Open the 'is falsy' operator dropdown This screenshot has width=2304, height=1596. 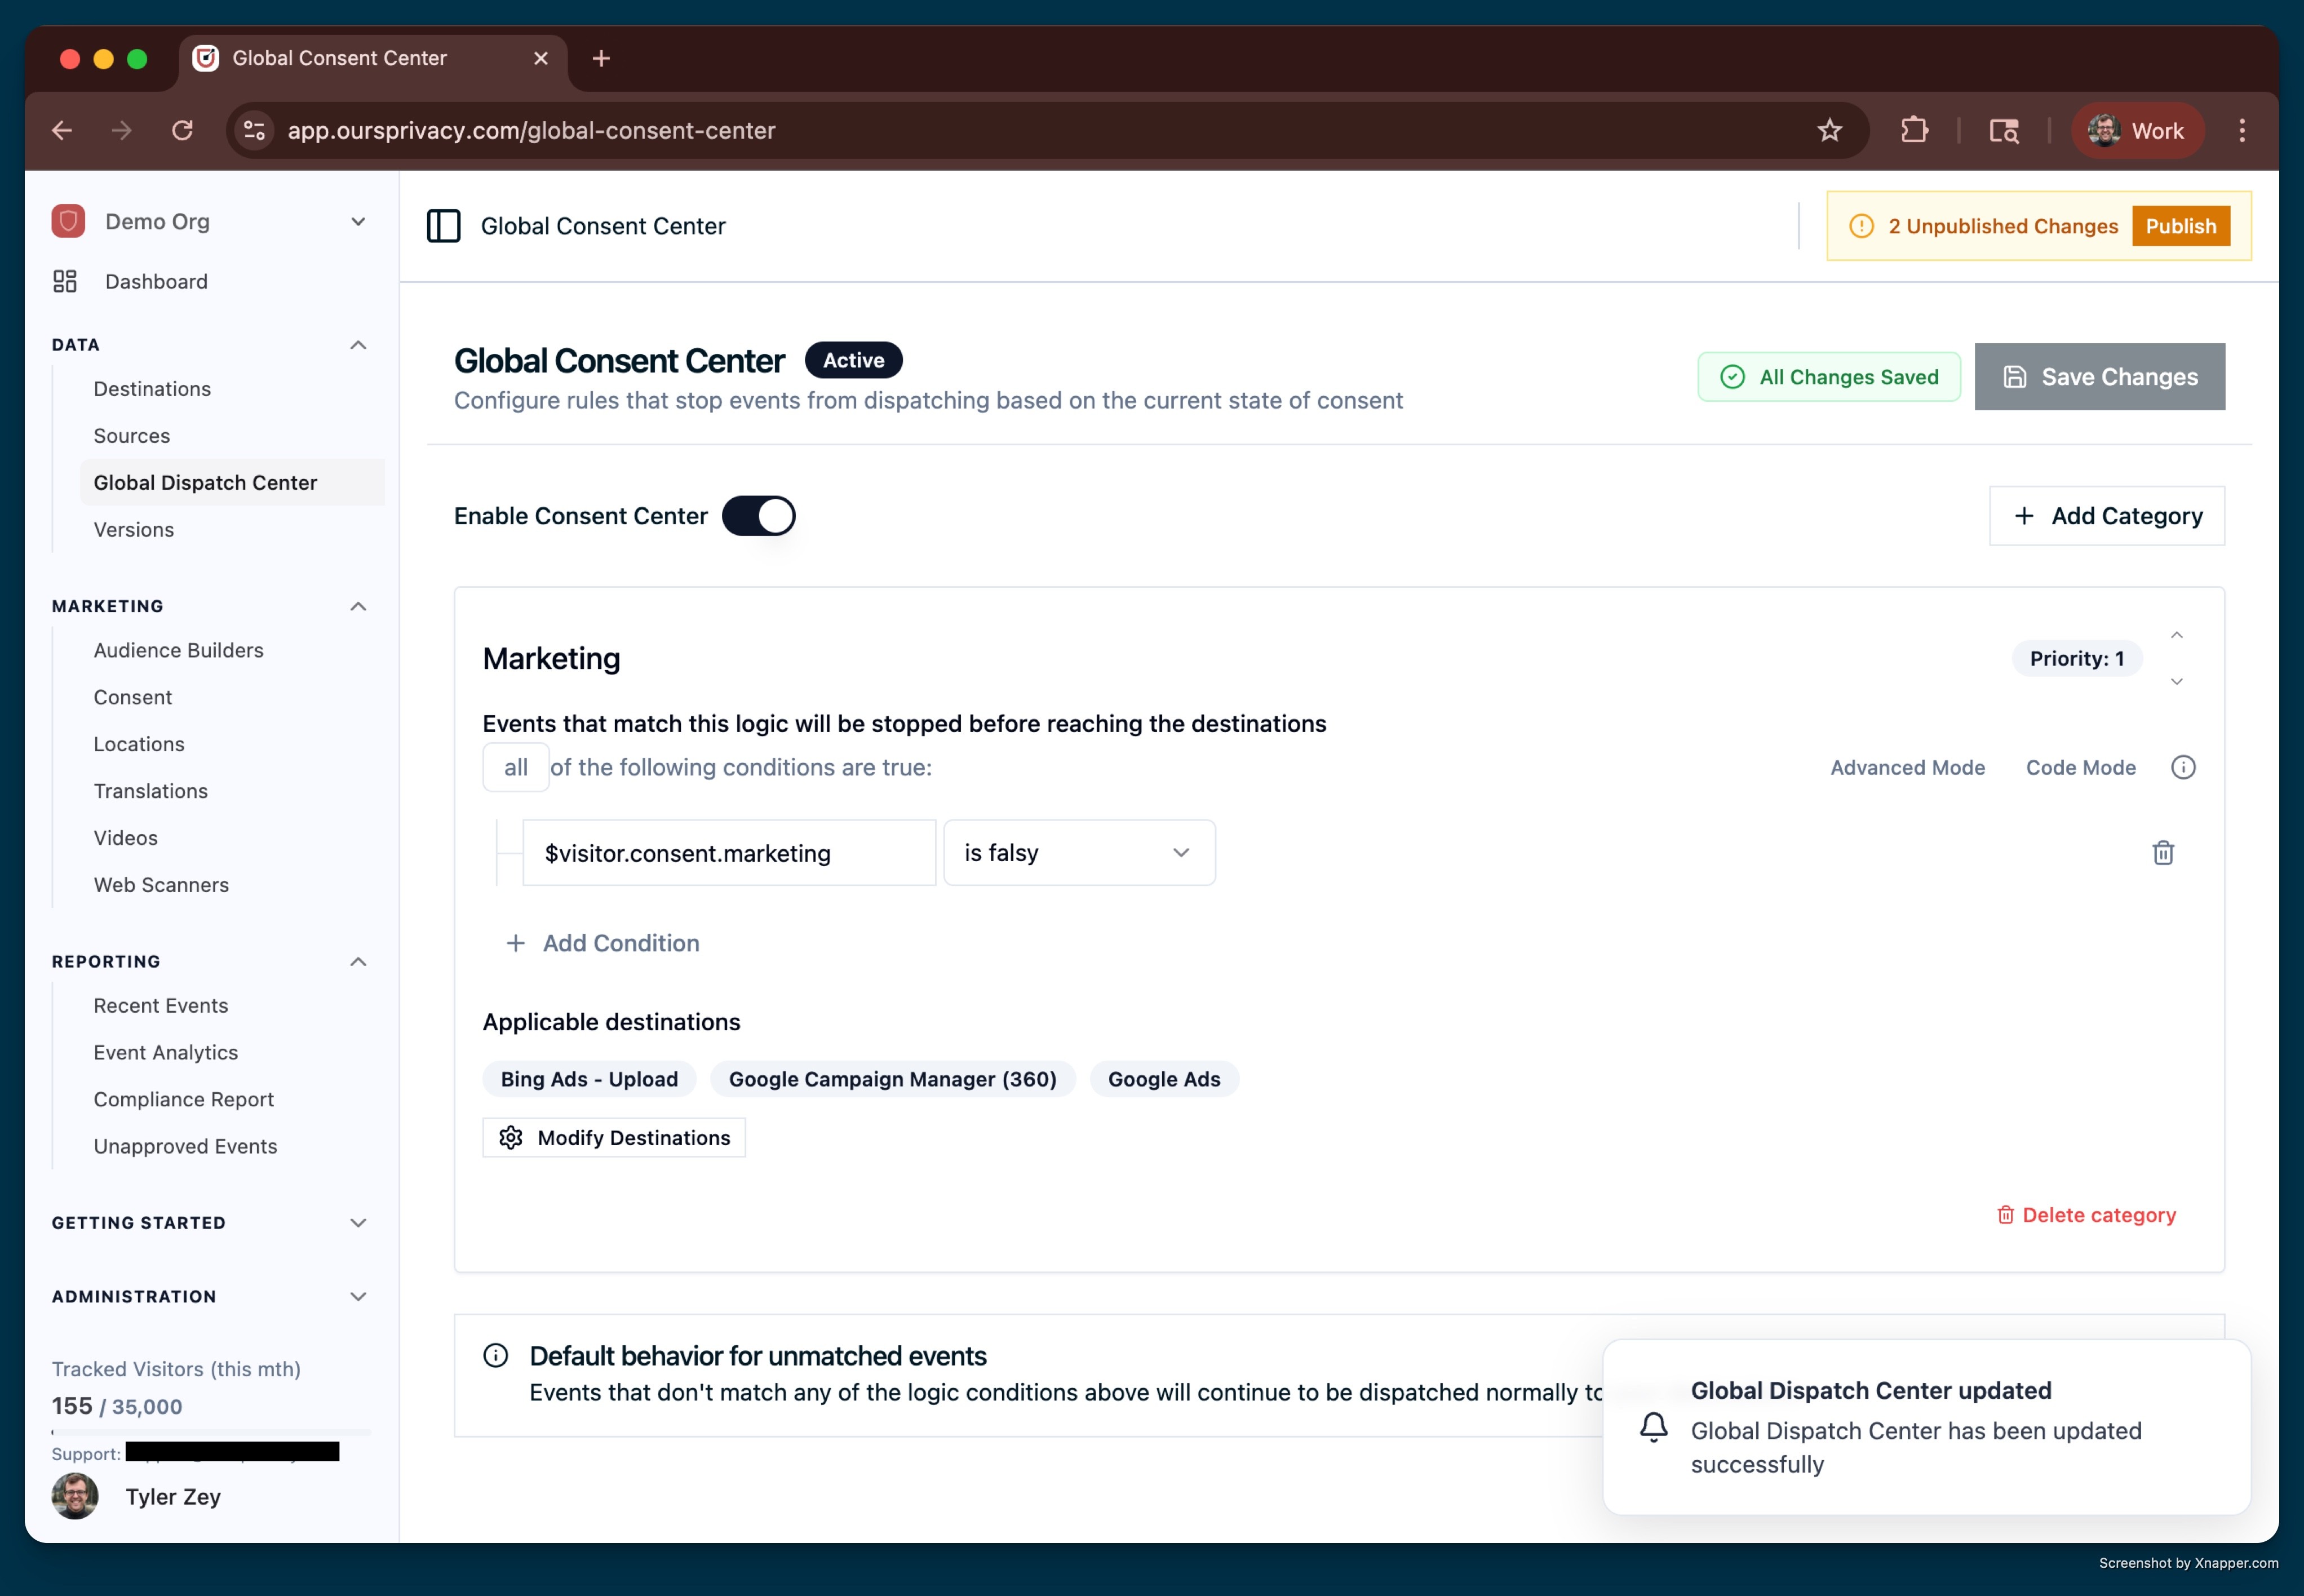[x=1079, y=853]
